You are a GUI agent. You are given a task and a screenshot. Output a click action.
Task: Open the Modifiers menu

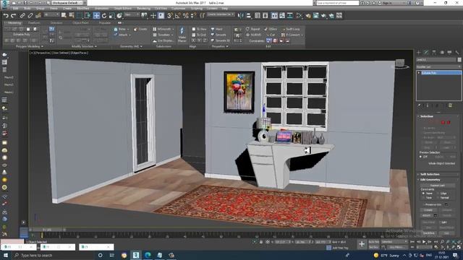(83, 9)
